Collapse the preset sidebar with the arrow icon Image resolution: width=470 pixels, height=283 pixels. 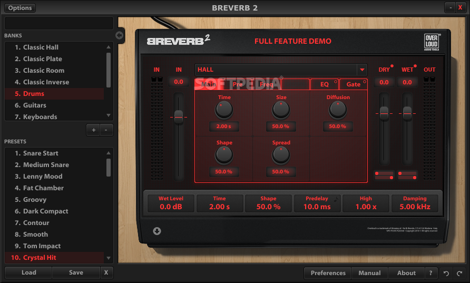click(x=119, y=35)
